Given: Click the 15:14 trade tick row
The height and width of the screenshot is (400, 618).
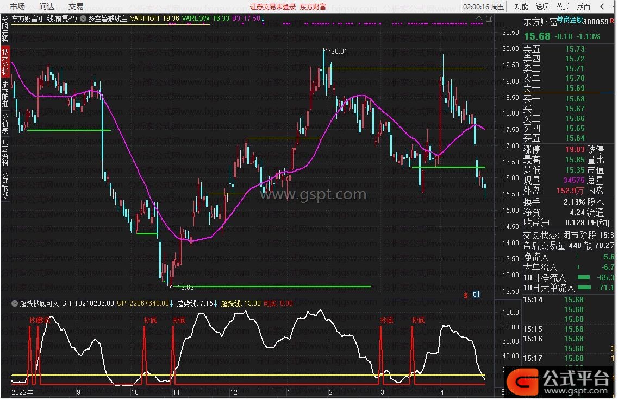Looking at the screenshot, I should 569,300.
